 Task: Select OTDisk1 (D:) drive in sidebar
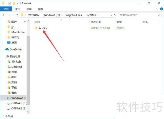(19, 103)
